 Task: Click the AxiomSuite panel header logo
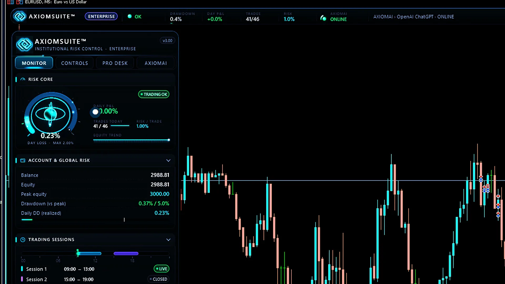pos(24,44)
